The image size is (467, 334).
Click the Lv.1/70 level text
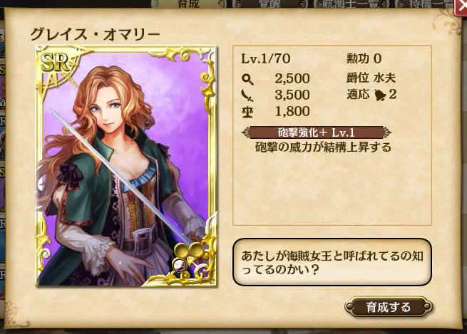pos(266,58)
